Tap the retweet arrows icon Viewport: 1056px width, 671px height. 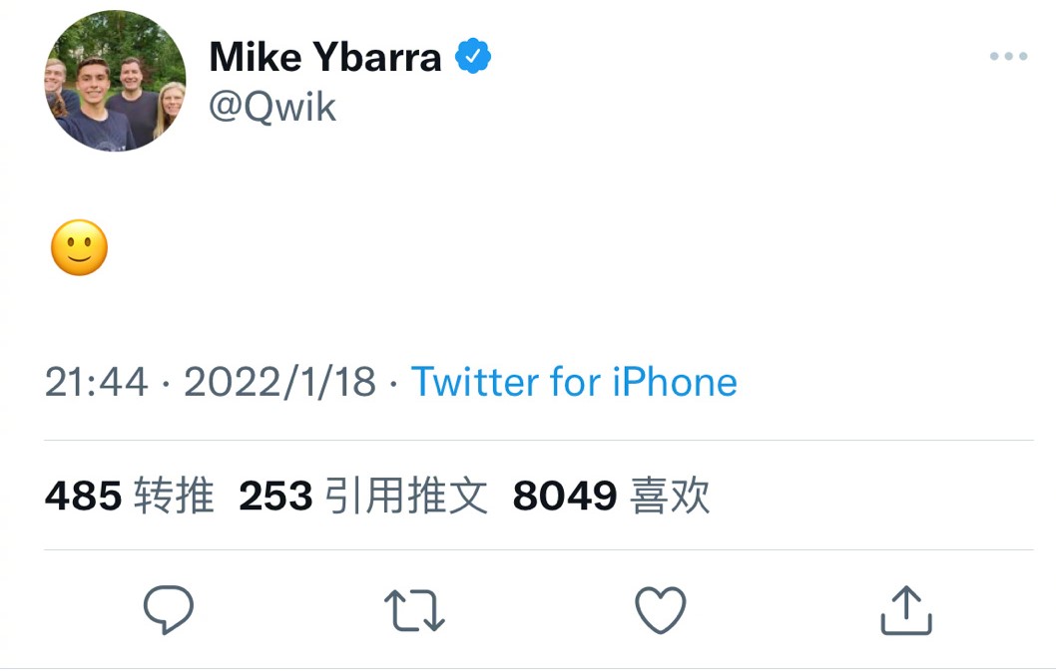pyautogui.click(x=414, y=610)
